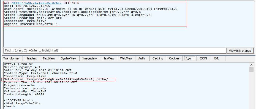256x109 pixels.
Task: Switch to the Caching tab
Action: tap(158, 59)
